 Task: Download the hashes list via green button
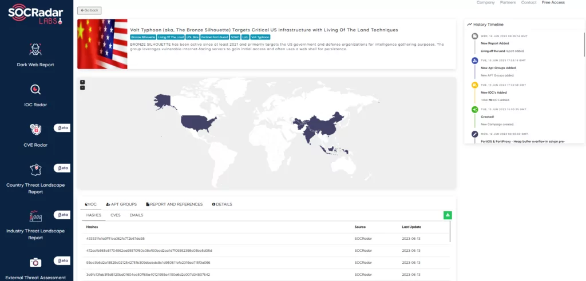point(448,215)
